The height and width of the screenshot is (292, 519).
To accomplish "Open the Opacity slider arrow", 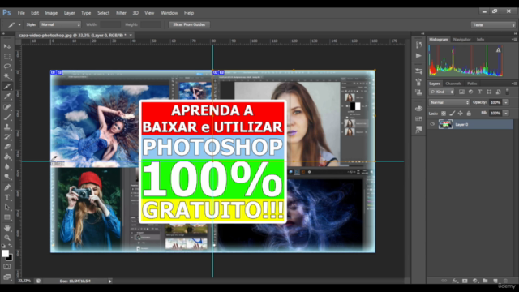I will 506,102.
